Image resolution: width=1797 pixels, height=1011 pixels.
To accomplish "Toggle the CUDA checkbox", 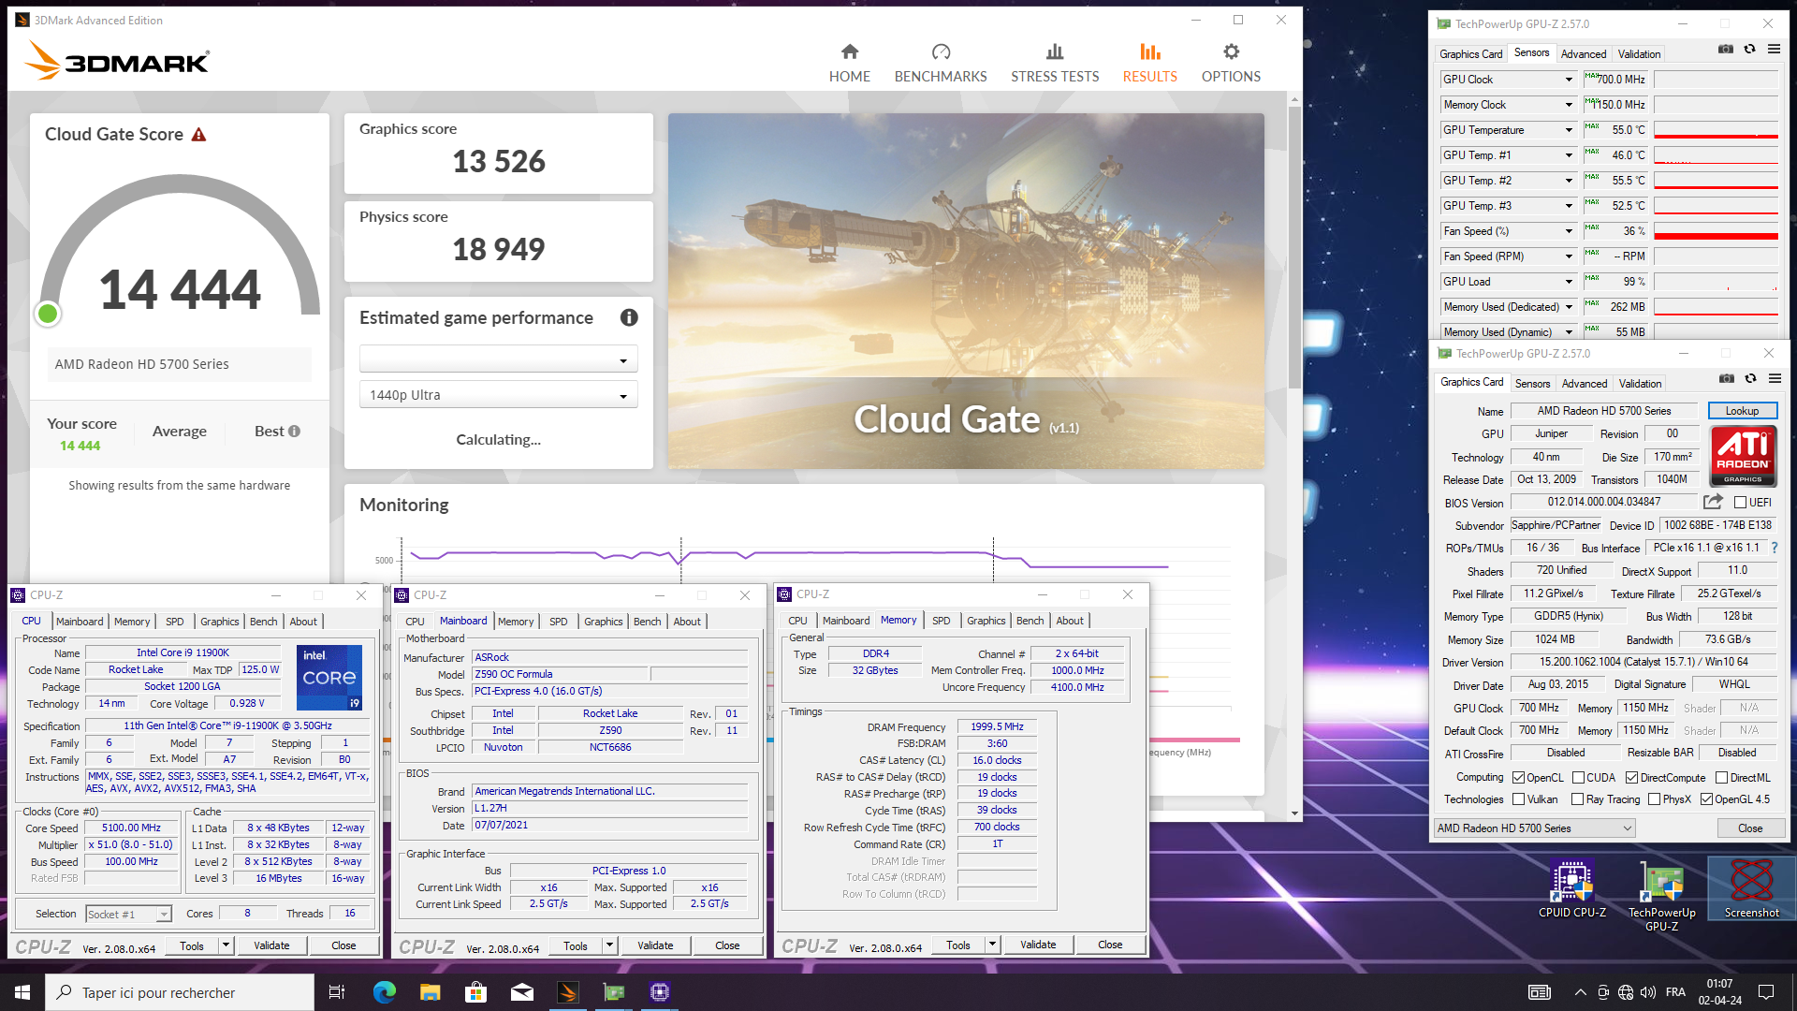I will click(x=1578, y=778).
